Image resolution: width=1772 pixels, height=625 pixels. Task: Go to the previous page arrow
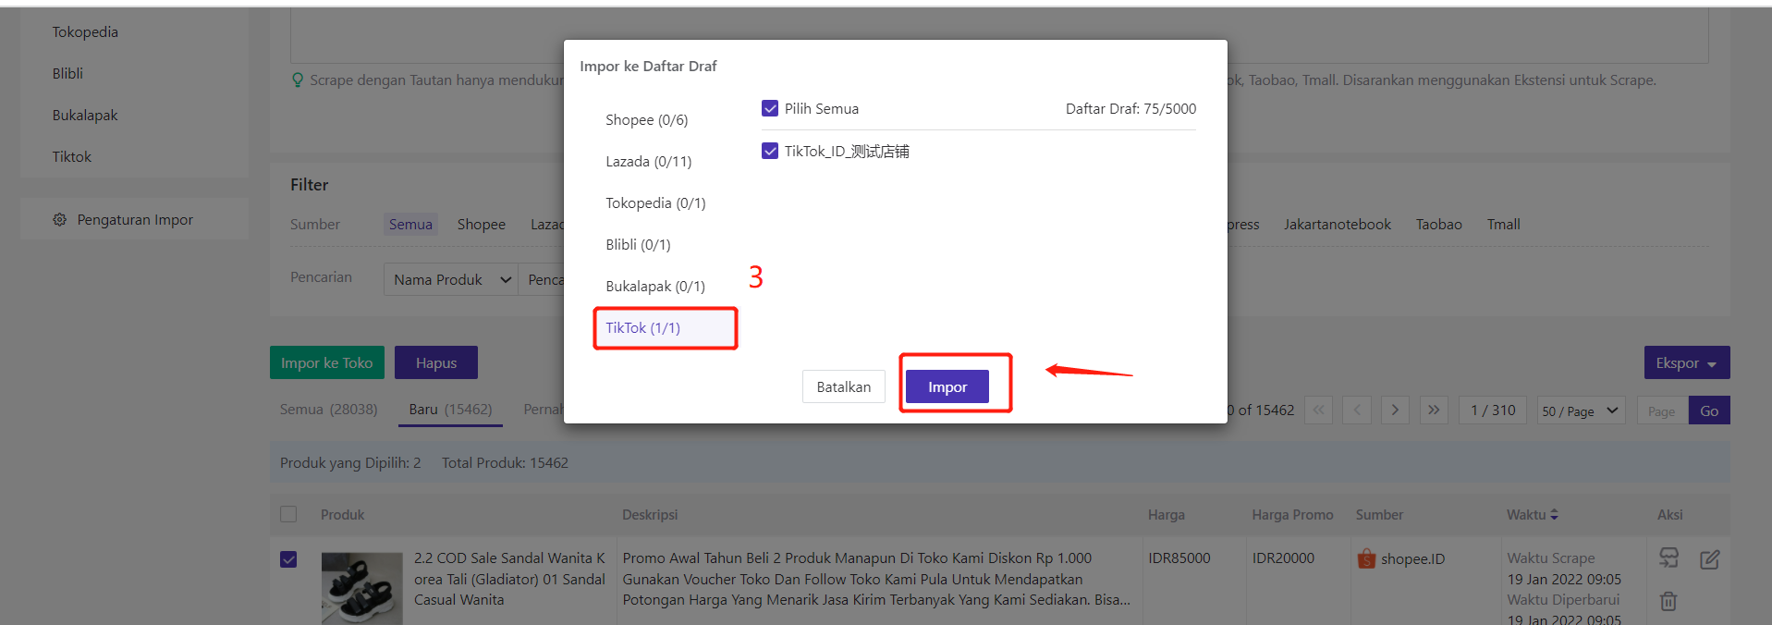coord(1357,411)
